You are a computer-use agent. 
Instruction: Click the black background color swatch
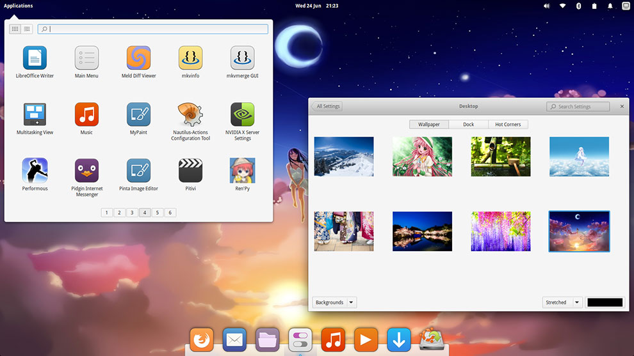point(605,302)
